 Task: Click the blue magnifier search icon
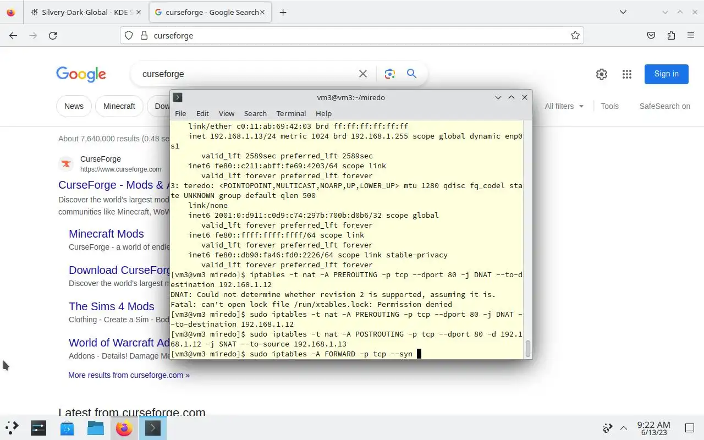tap(411, 74)
